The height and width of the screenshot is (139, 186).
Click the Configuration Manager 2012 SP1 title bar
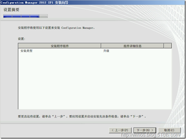tap(93, 2)
